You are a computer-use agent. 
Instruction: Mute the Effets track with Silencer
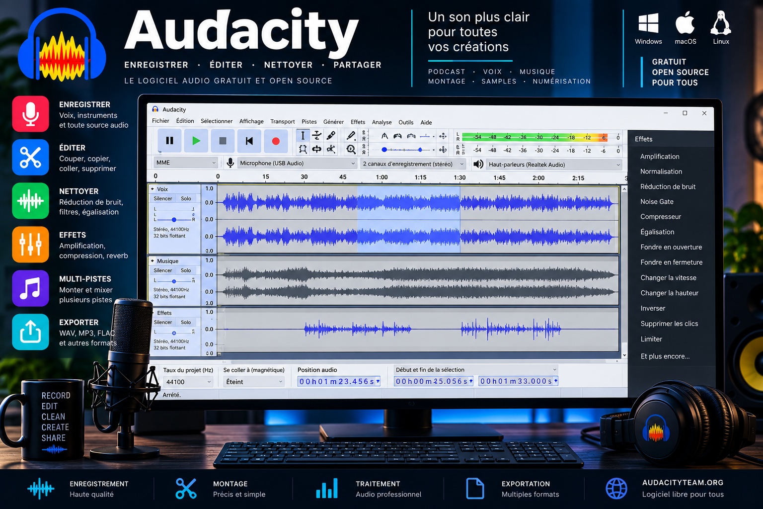tap(163, 322)
